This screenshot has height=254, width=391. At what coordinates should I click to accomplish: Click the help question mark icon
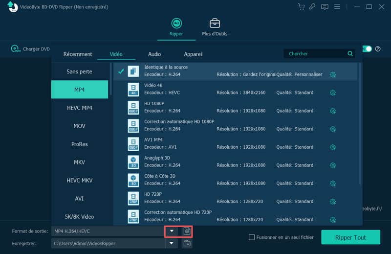378,49
